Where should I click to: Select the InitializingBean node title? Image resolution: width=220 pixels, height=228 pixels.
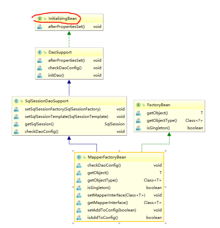click(x=63, y=19)
